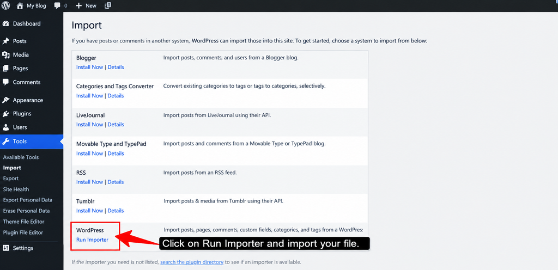Click the Pages icon in sidebar

[x=5, y=68]
